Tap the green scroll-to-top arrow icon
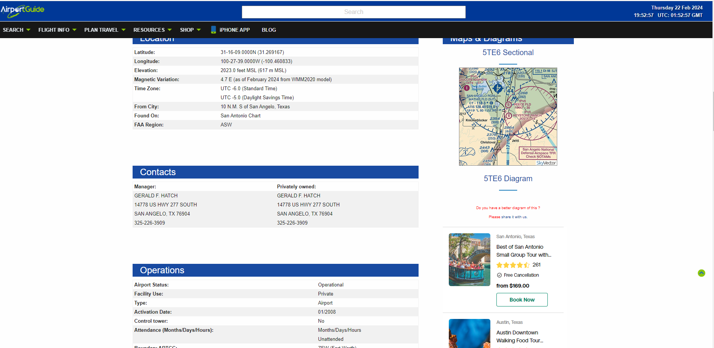714x348 pixels. tap(702, 273)
